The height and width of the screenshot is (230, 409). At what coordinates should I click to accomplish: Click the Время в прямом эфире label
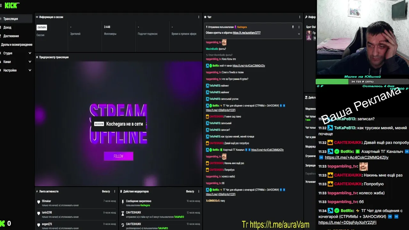[x=184, y=34]
